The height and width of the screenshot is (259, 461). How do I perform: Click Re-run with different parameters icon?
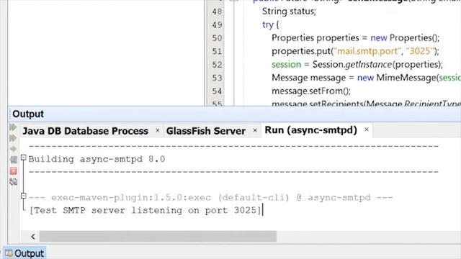[13, 138]
